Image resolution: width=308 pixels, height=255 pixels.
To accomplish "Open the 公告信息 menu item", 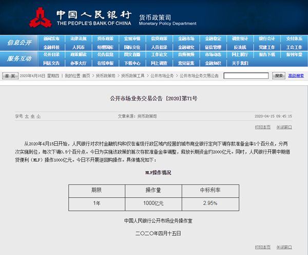I will click(105, 54).
